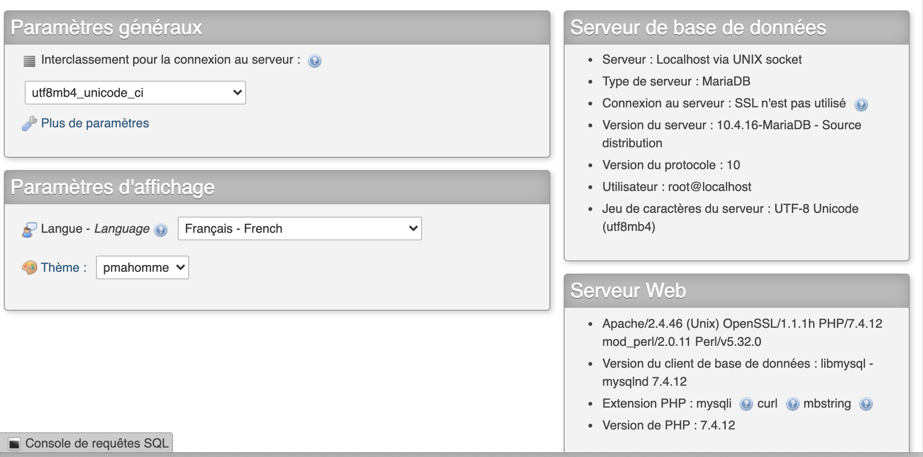This screenshot has height=457, width=923.
Task: Click the SQL console terminal icon
Action: 14,444
